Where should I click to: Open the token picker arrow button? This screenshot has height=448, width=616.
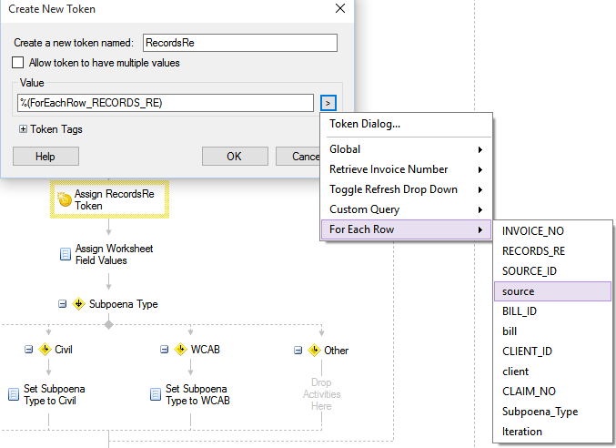[328, 103]
